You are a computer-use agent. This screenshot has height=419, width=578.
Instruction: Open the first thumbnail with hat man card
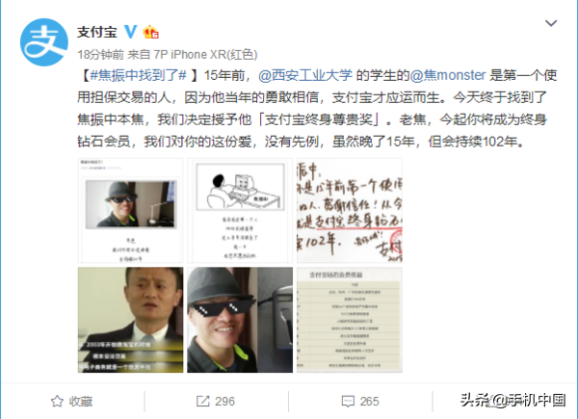(130, 210)
